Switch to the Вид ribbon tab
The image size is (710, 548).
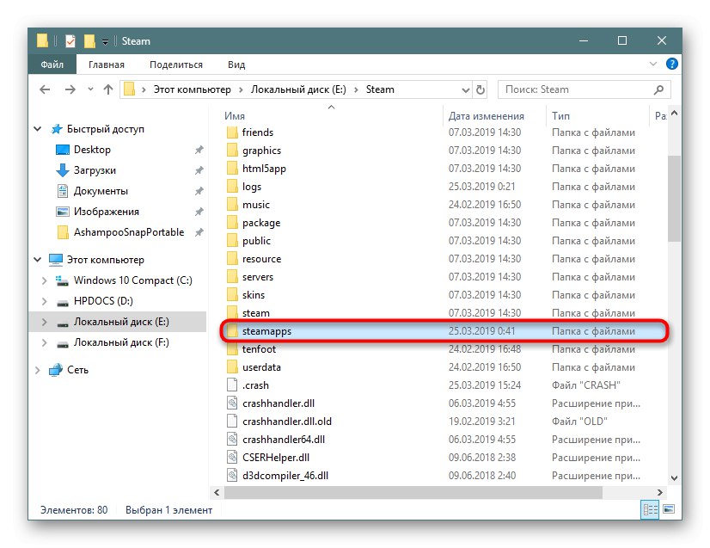(x=236, y=65)
